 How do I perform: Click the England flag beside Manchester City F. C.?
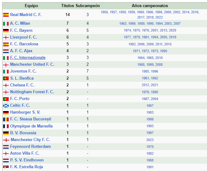(x=6, y=140)
